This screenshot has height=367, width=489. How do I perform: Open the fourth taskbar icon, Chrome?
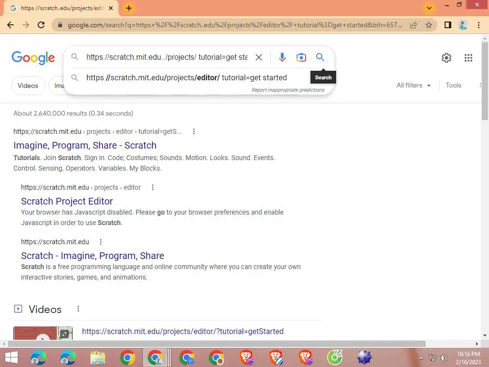[127, 357]
